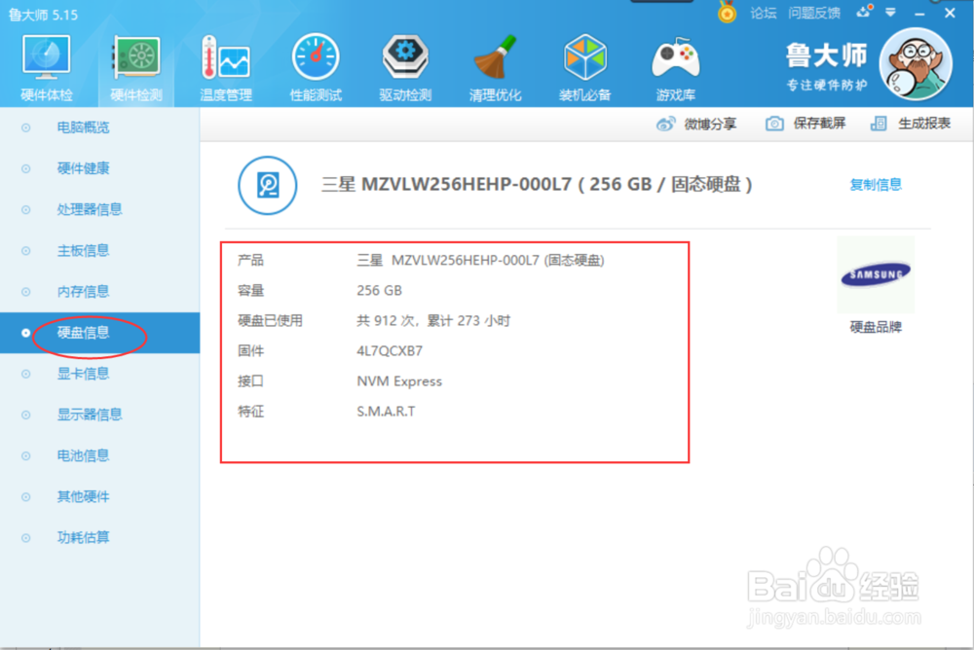
Task: Click the 鲁大师 专注硬件防护 logo text
Action: pyautogui.click(x=826, y=67)
